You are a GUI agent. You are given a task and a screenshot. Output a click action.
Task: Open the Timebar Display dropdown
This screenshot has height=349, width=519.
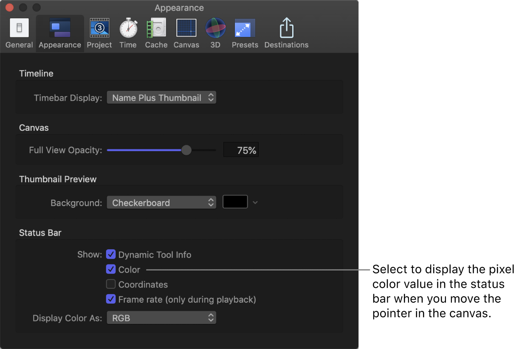[161, 97]
